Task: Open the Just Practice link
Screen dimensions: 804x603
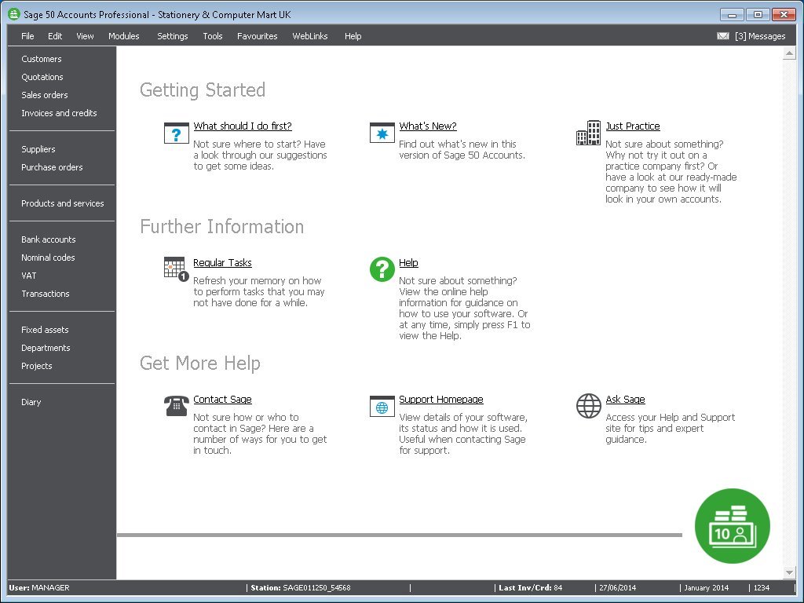Action: click(x=632, y=126)
